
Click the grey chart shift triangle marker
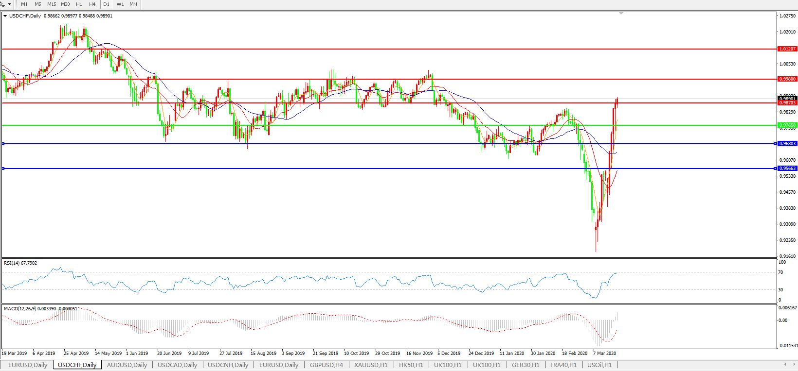coord(621,13)
